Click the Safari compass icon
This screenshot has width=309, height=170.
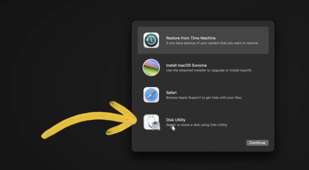[x=151, y=95]
